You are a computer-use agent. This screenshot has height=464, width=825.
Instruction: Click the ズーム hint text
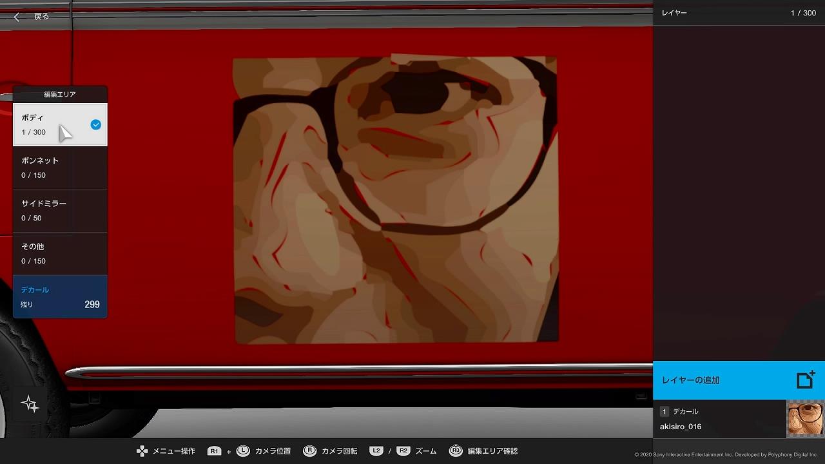point(426,451)
